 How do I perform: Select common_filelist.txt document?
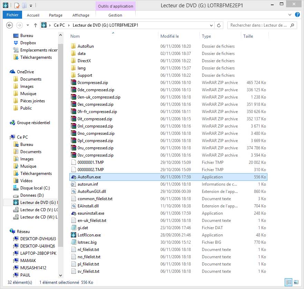click(95, 199)
